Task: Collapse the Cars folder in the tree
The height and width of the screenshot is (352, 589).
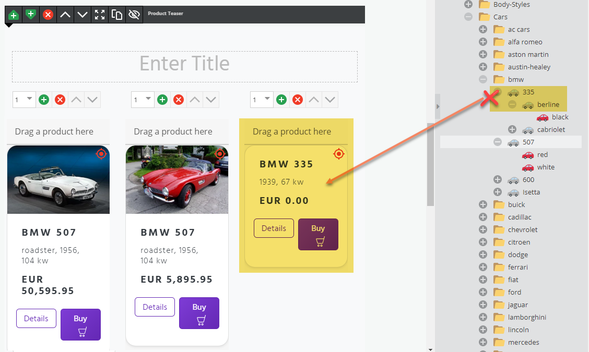Action: (468, 17)
